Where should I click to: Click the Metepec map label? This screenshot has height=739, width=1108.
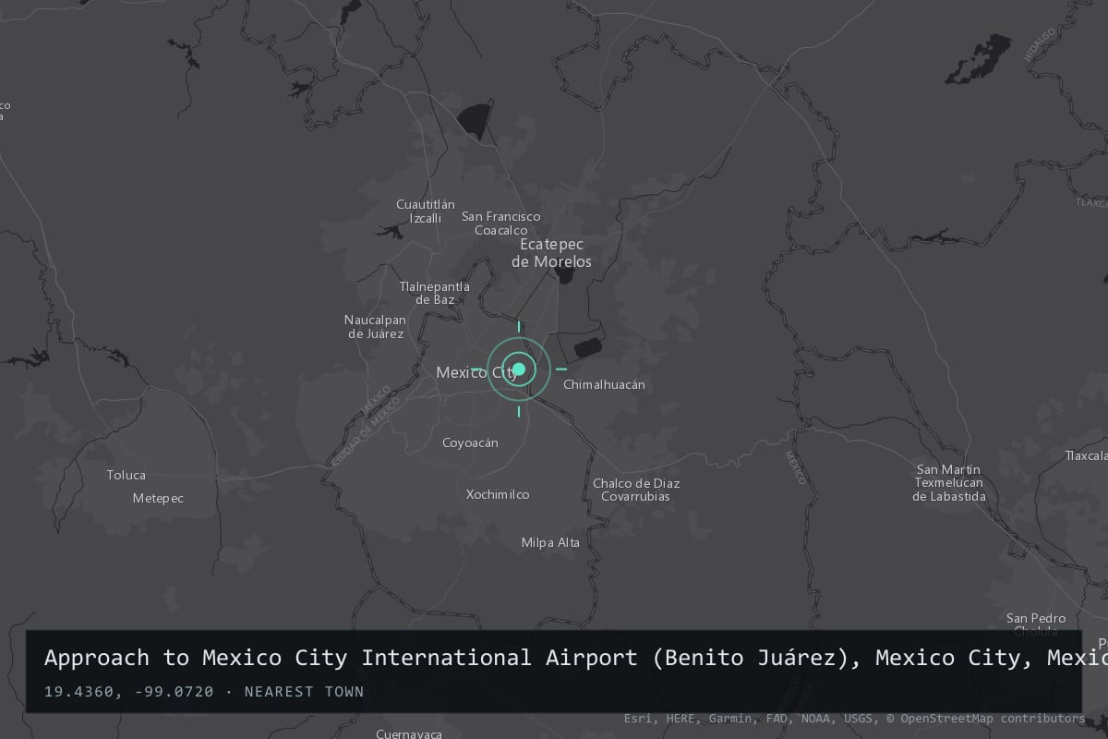158,499
